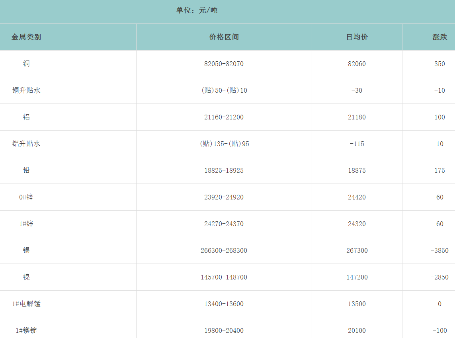Click the 单位:元/吨 unit label
The image size is (455, 338).
pos(197,10)
